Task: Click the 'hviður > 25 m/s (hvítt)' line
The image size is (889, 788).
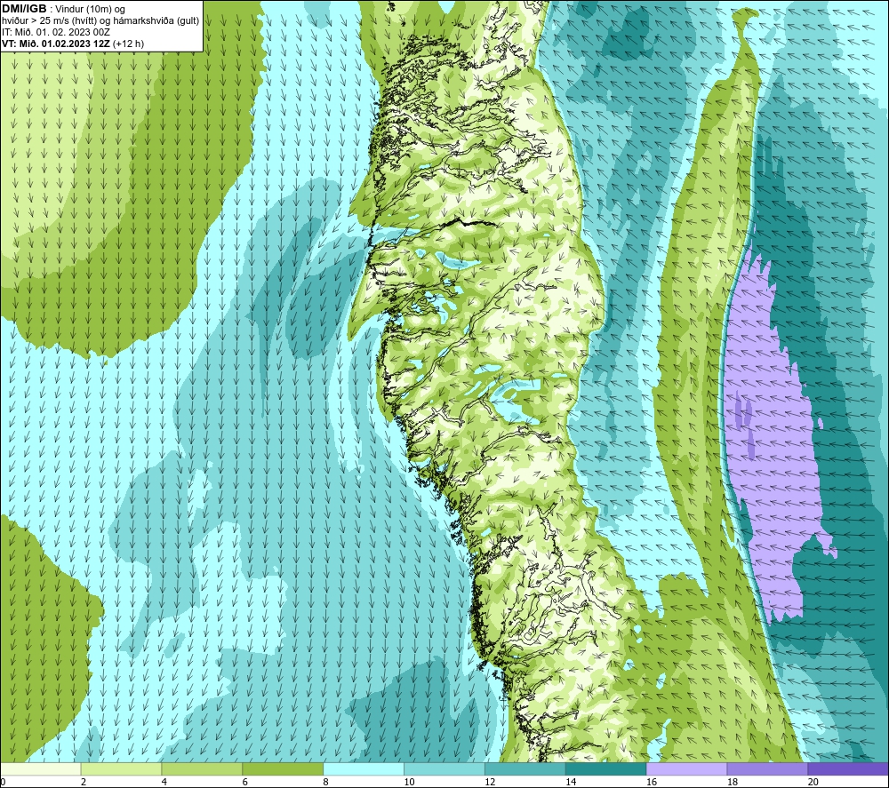Action: coord(51,20)
